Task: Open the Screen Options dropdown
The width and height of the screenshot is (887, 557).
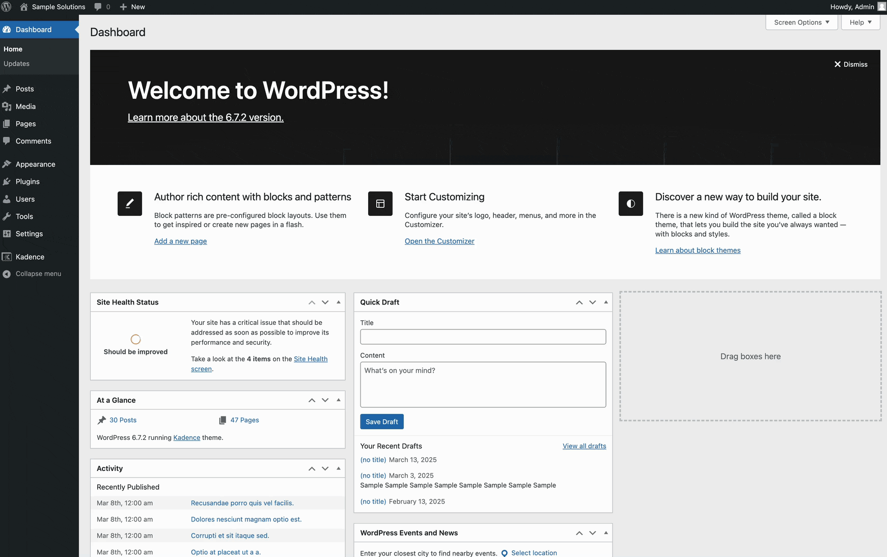Action: [x=800, y=22]
